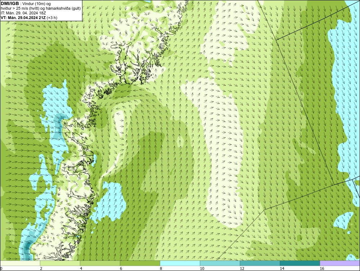360x271 pixels.
Task: Click the dark green 6–8 m/s legend swatch
Action: 140,263
